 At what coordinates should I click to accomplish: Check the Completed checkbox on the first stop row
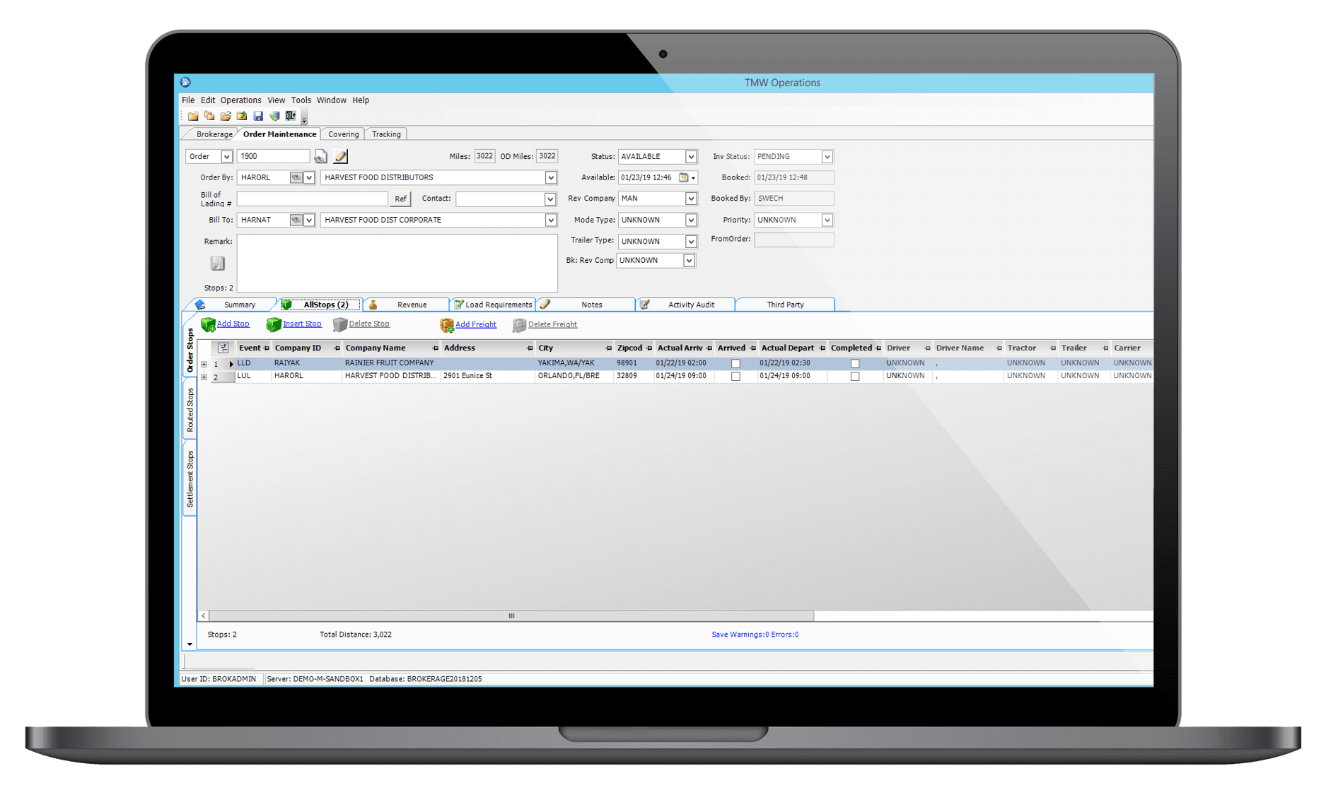pos(856,363)
